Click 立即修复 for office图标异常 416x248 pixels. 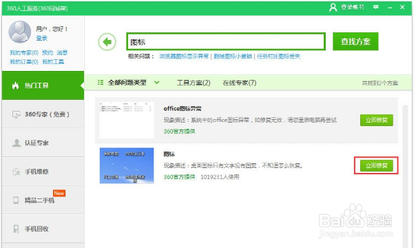(377, 120)
